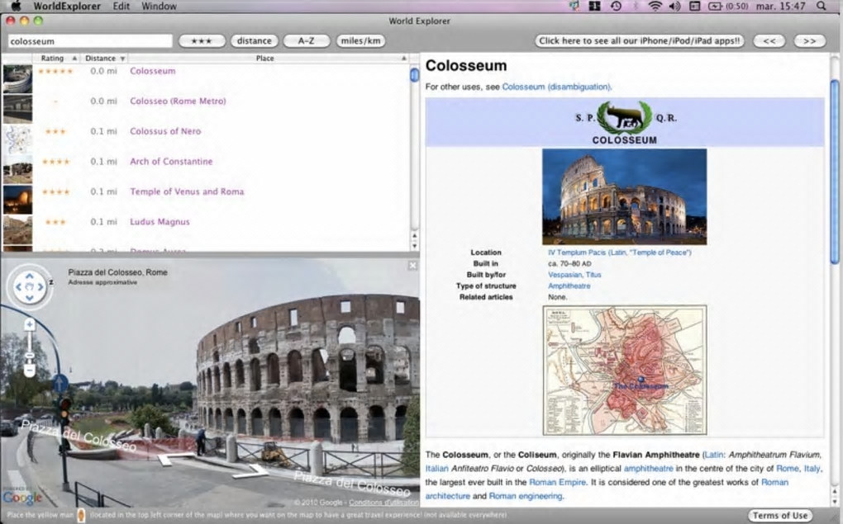Viewport: 843px width, 524px height.
Task: Pan Street View up with compass arrow
Action: (30, 276)
